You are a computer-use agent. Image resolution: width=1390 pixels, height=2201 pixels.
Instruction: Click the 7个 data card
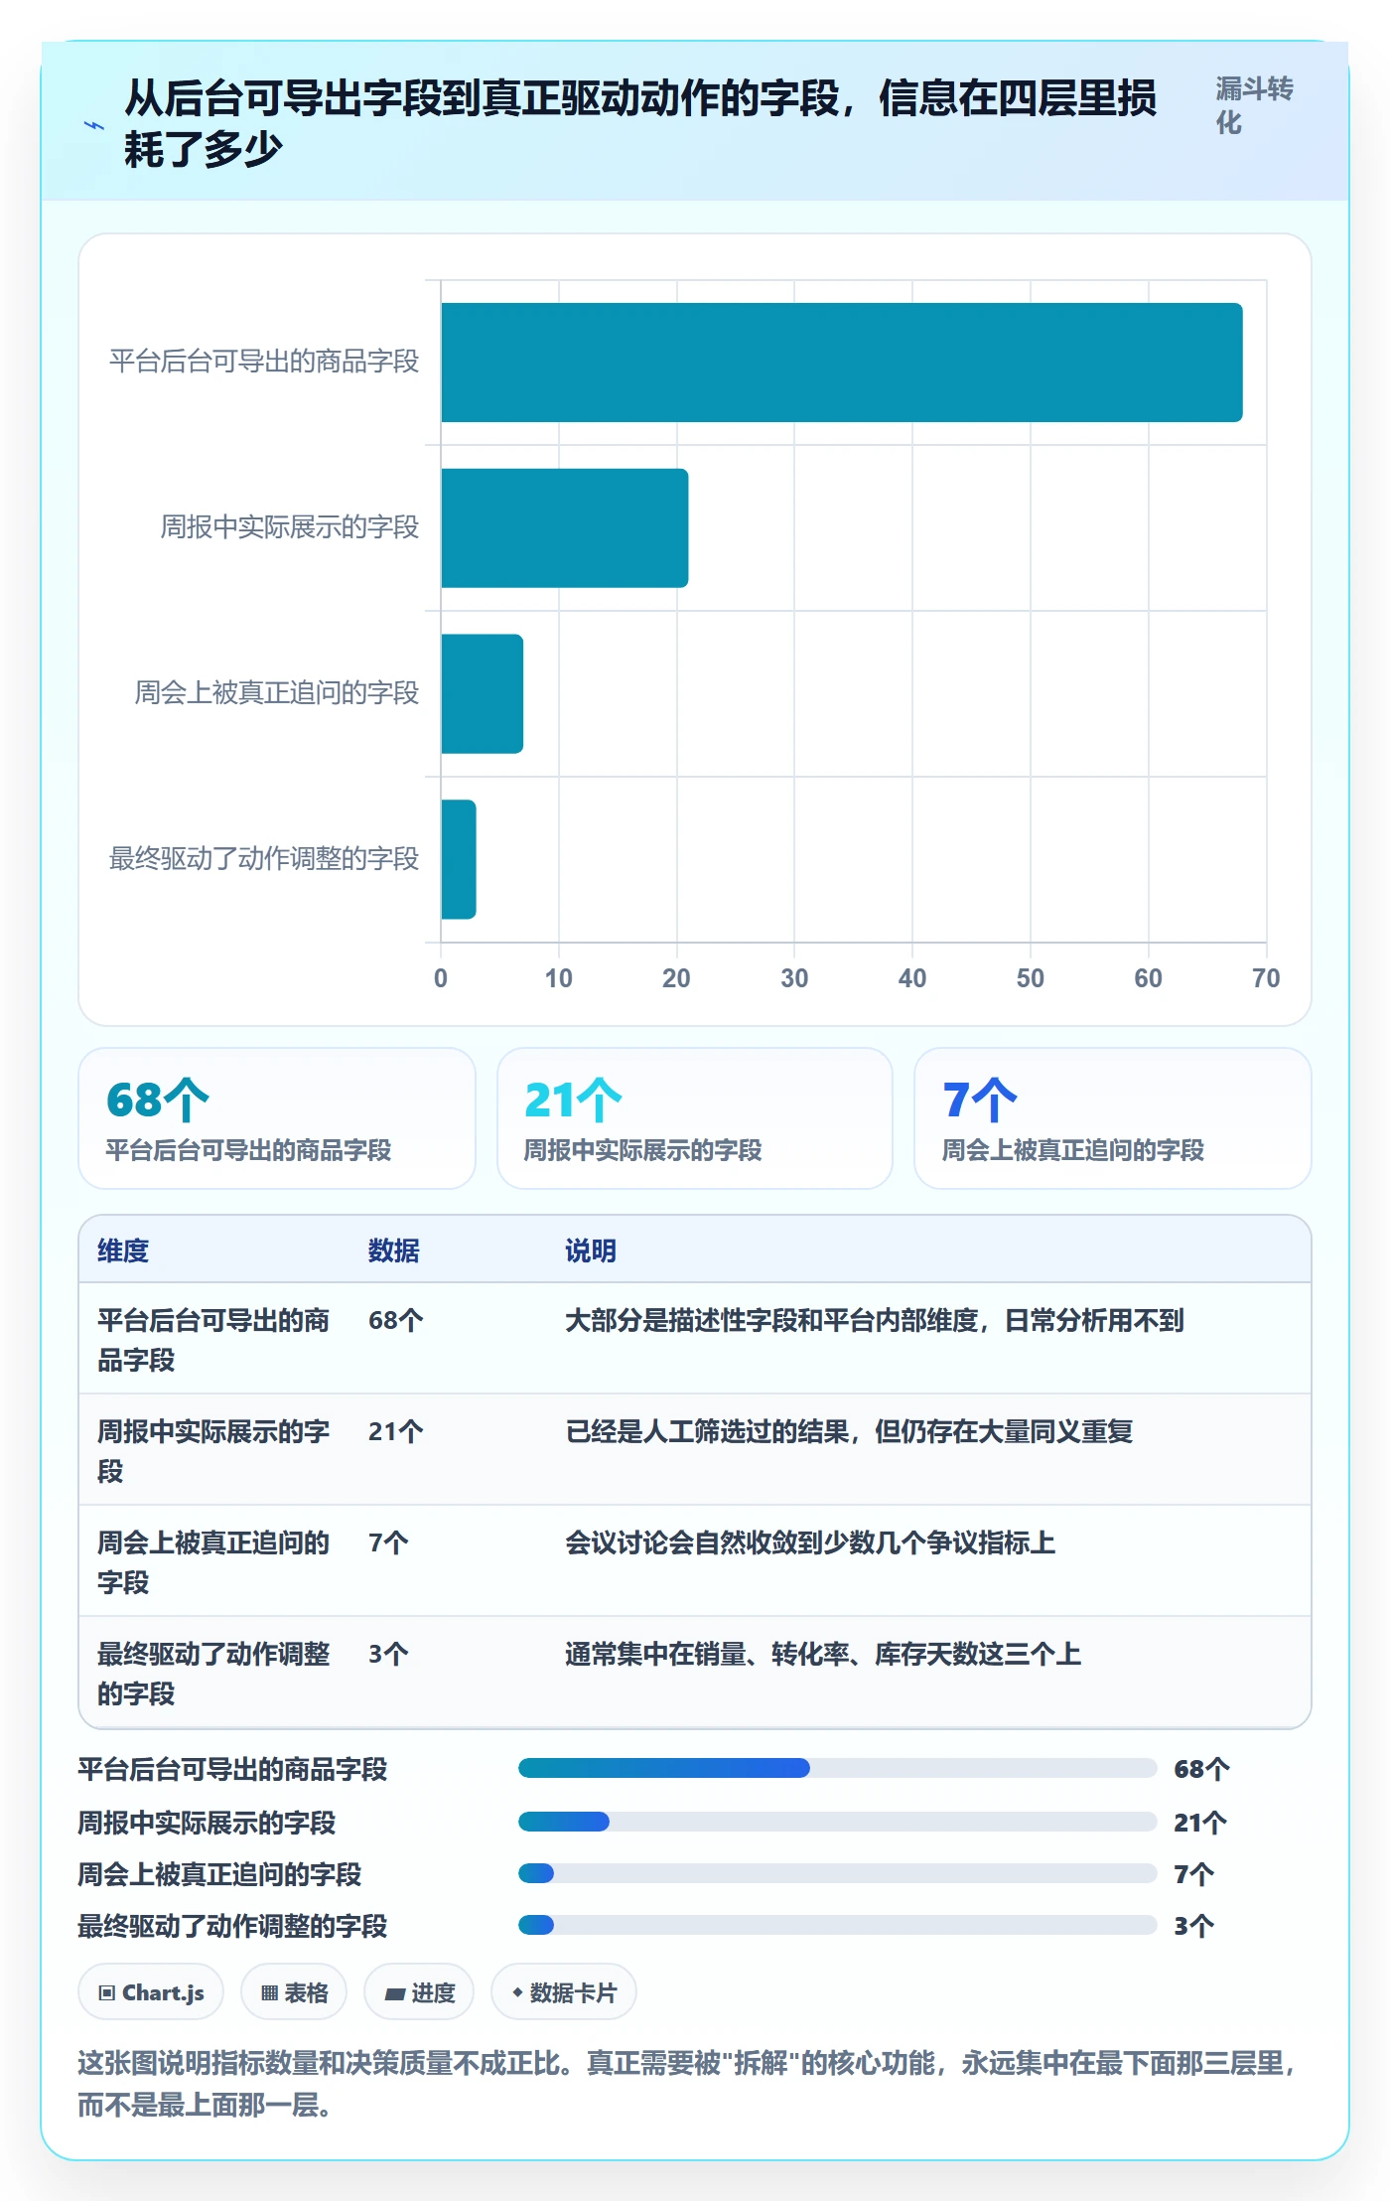[1113, 1118]
